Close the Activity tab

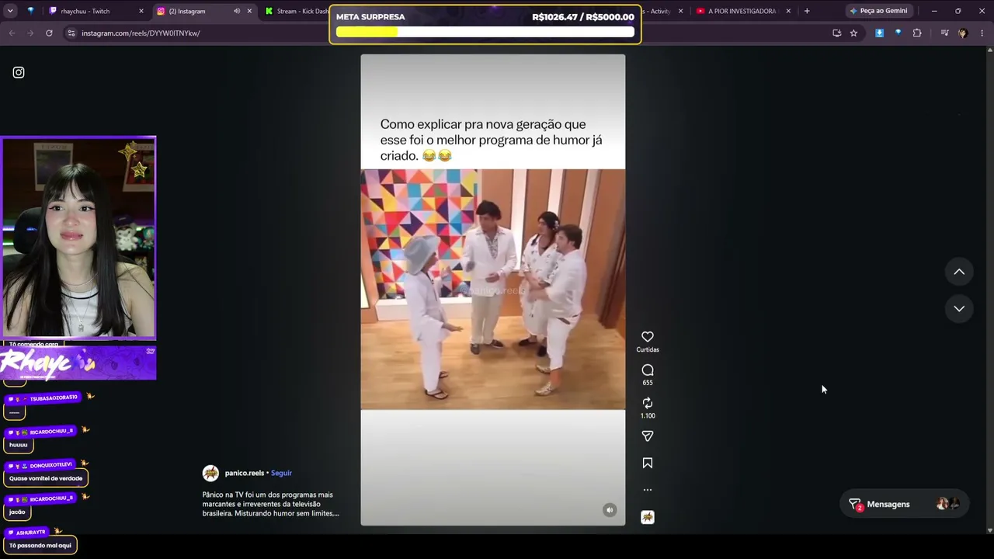click(681, 11)
